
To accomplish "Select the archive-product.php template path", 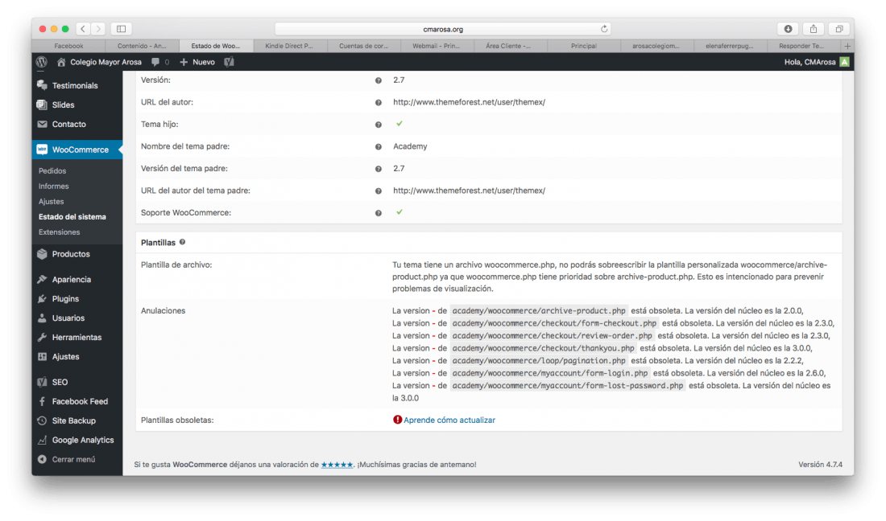I will coord(539,310).
